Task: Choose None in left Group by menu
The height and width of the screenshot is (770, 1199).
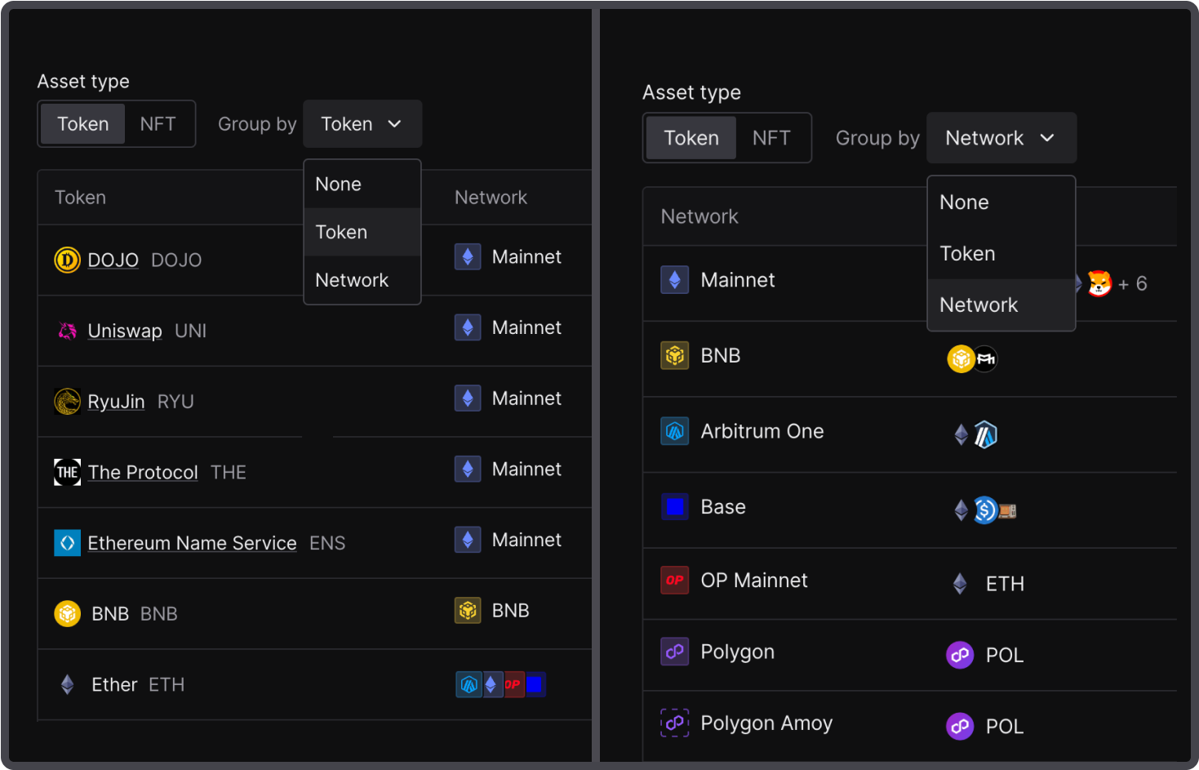Action: click(339, 185)
